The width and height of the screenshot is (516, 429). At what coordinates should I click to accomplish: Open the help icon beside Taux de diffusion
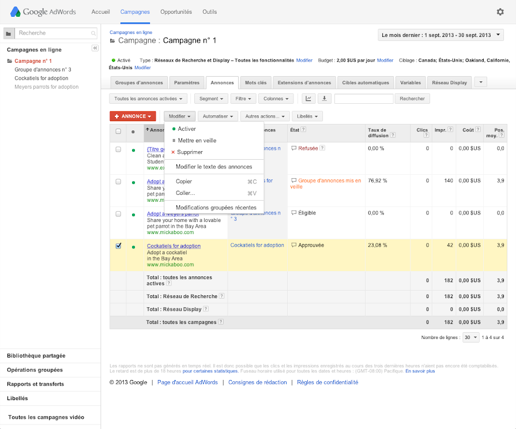coord(393,135)
